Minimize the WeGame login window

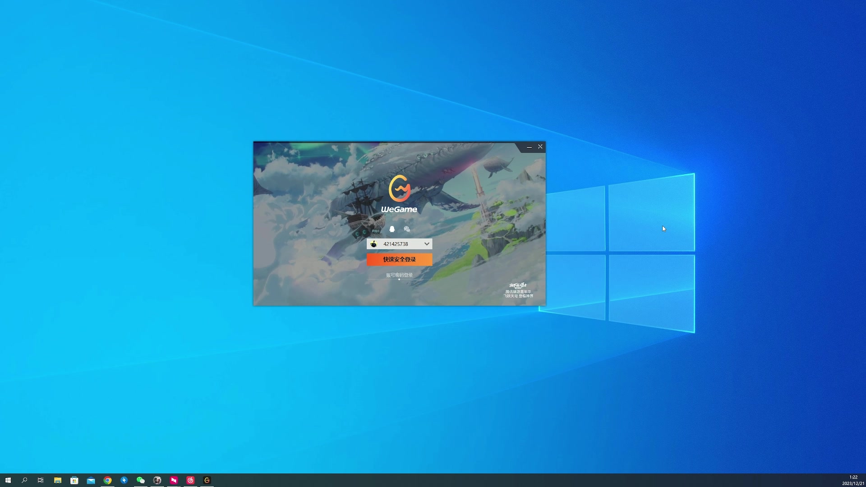(x=529, y=147)
